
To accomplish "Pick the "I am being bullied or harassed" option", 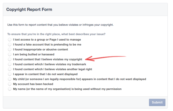I will [x=10, y=54].
